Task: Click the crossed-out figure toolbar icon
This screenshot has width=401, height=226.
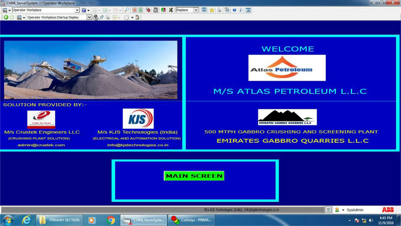Action: pos(171,10)
